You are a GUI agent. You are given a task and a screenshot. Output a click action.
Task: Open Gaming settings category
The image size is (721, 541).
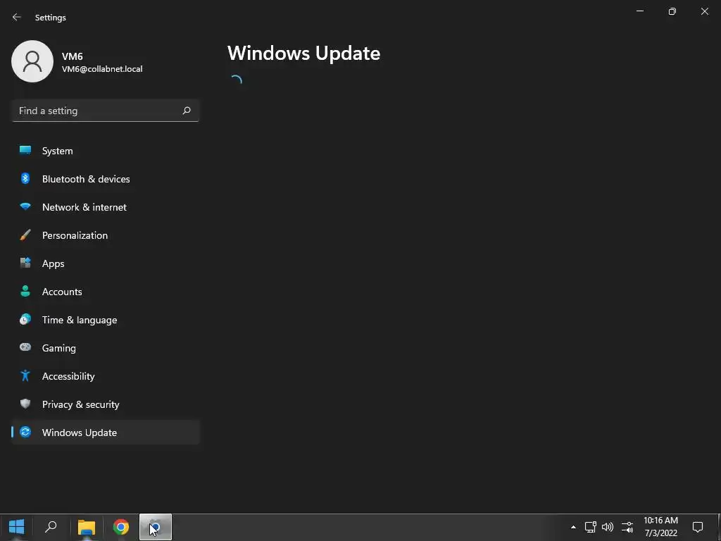click(x=106, y=348)
